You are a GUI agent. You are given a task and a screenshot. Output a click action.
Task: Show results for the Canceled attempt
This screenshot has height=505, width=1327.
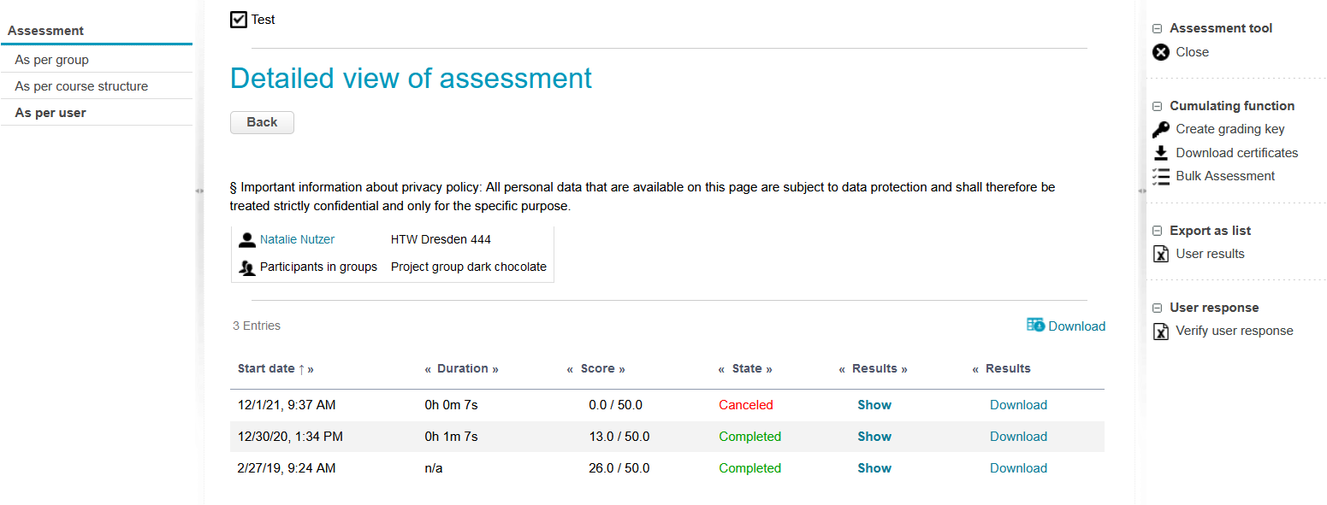[x=874, y=405]
